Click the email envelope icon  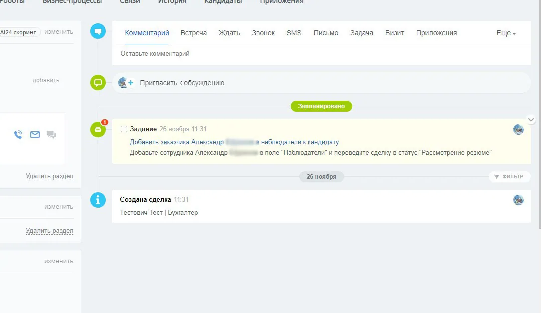[x=35, y=134]
